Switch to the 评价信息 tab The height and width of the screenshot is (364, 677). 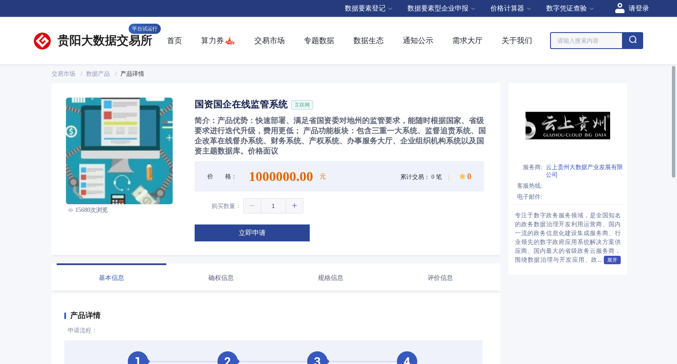440,278
